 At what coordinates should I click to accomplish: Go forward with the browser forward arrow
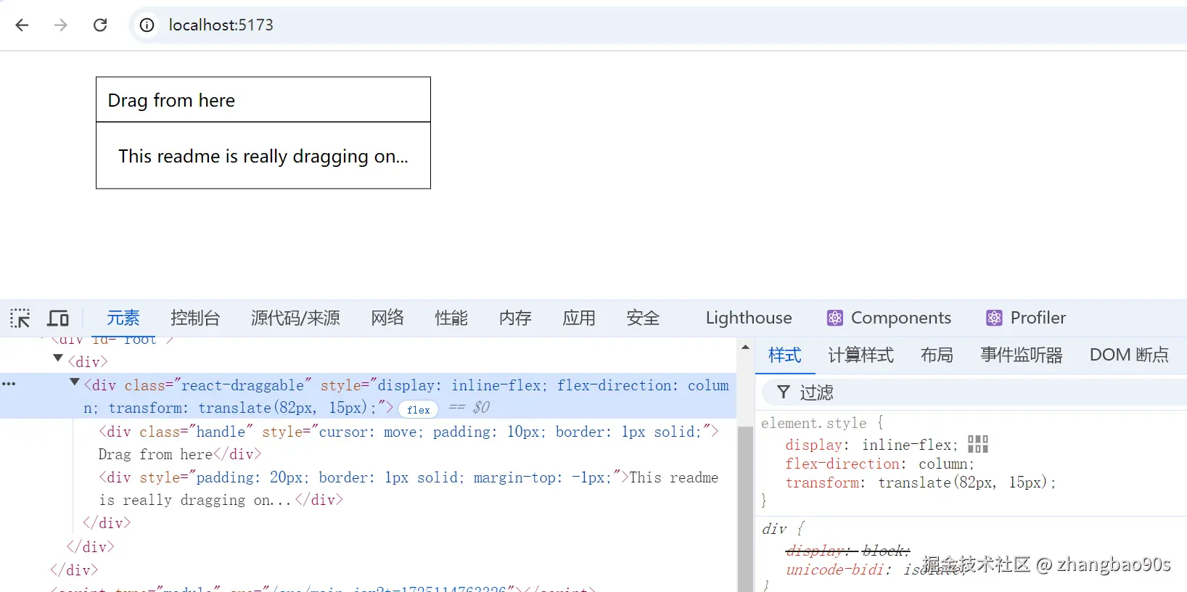[61, 25]
